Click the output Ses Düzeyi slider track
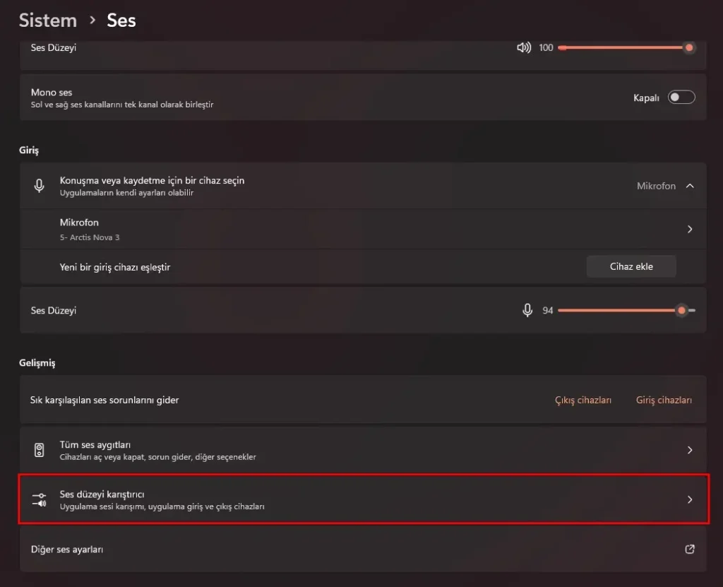Image resolution: width=723 pixels, height=587 pixels. 621,48
